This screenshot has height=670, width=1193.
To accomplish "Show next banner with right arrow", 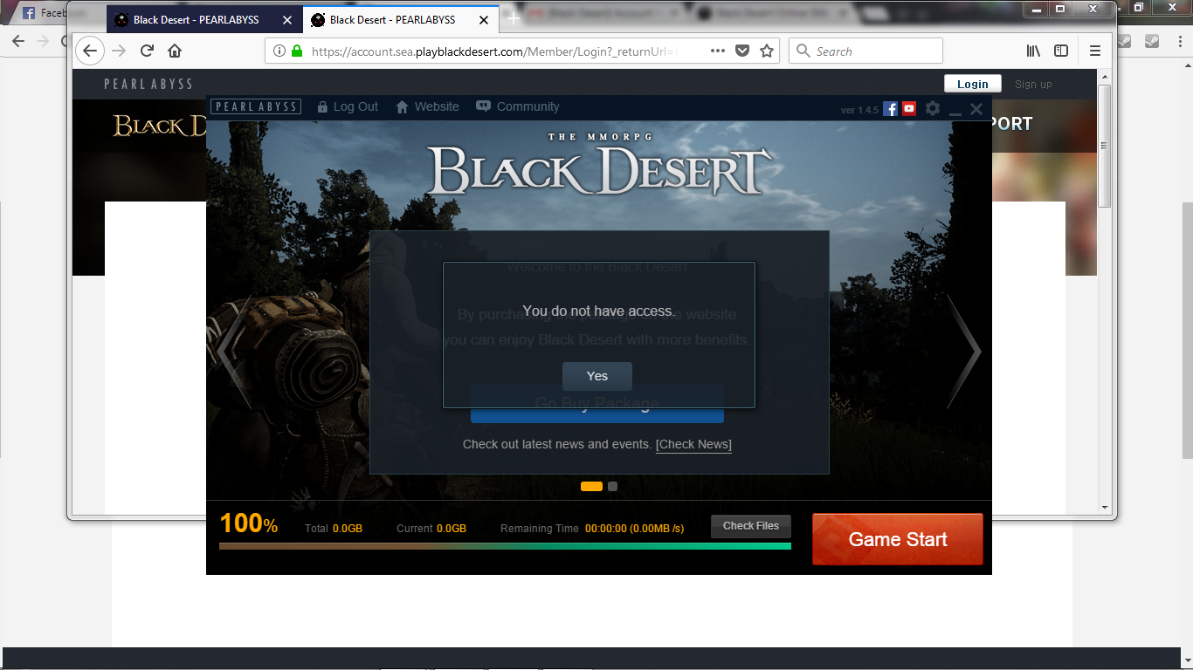I will pyautogui.click(x=964, y=352).
